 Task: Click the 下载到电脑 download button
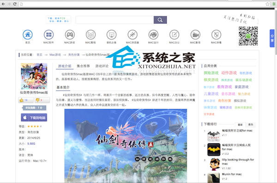(34, 117)
